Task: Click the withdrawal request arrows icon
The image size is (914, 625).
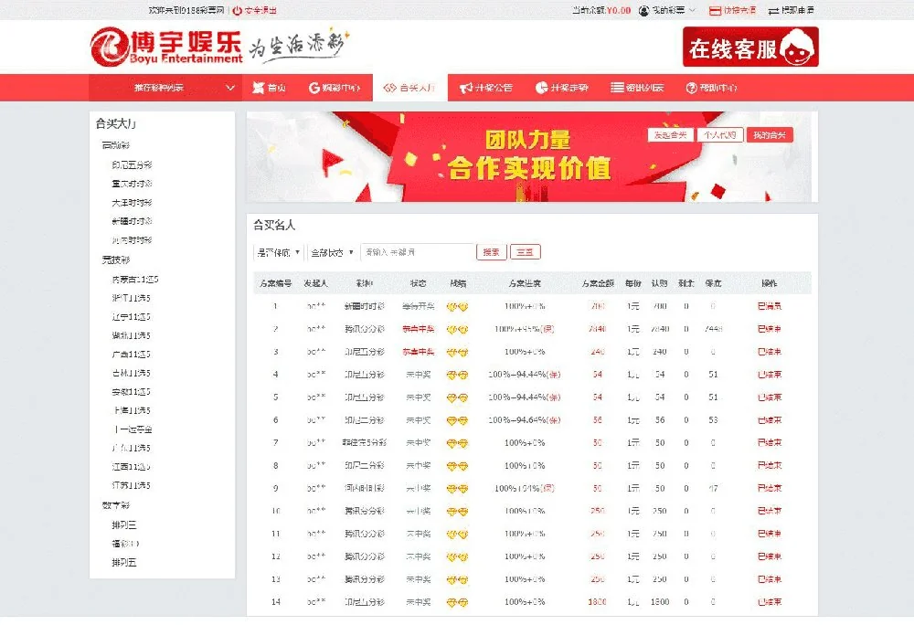Action: pyautogui.click(x=773, y=10)
